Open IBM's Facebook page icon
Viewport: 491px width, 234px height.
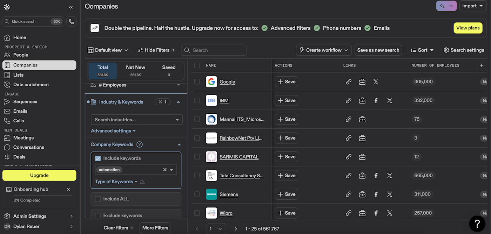click(x=376, y=100)
